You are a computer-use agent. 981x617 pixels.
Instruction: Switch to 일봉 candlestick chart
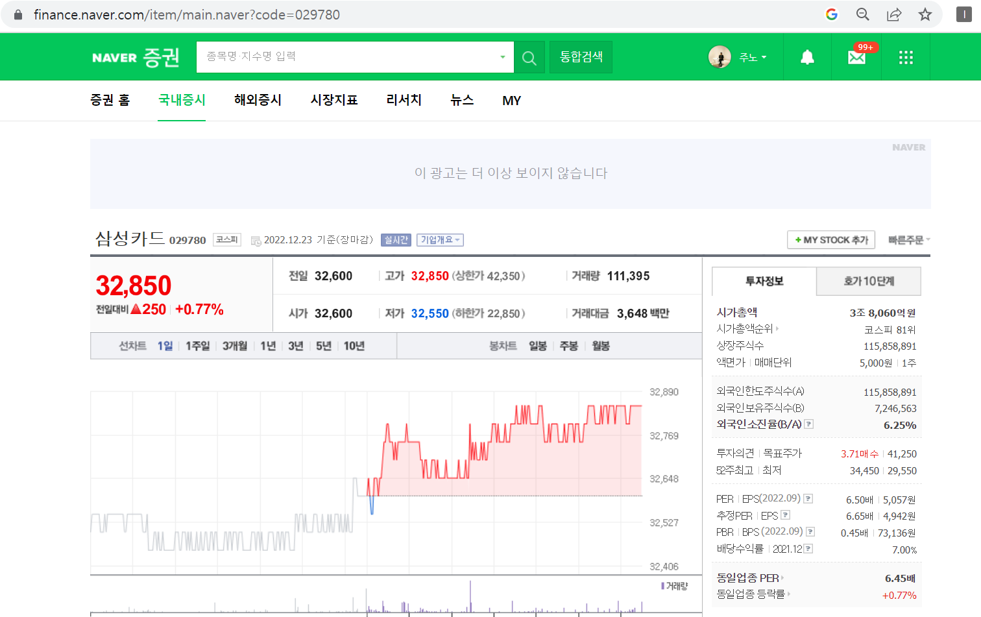[538, 346]
